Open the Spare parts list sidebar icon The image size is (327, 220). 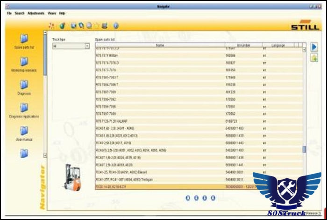pyautogui.click(x=24, y=39)
